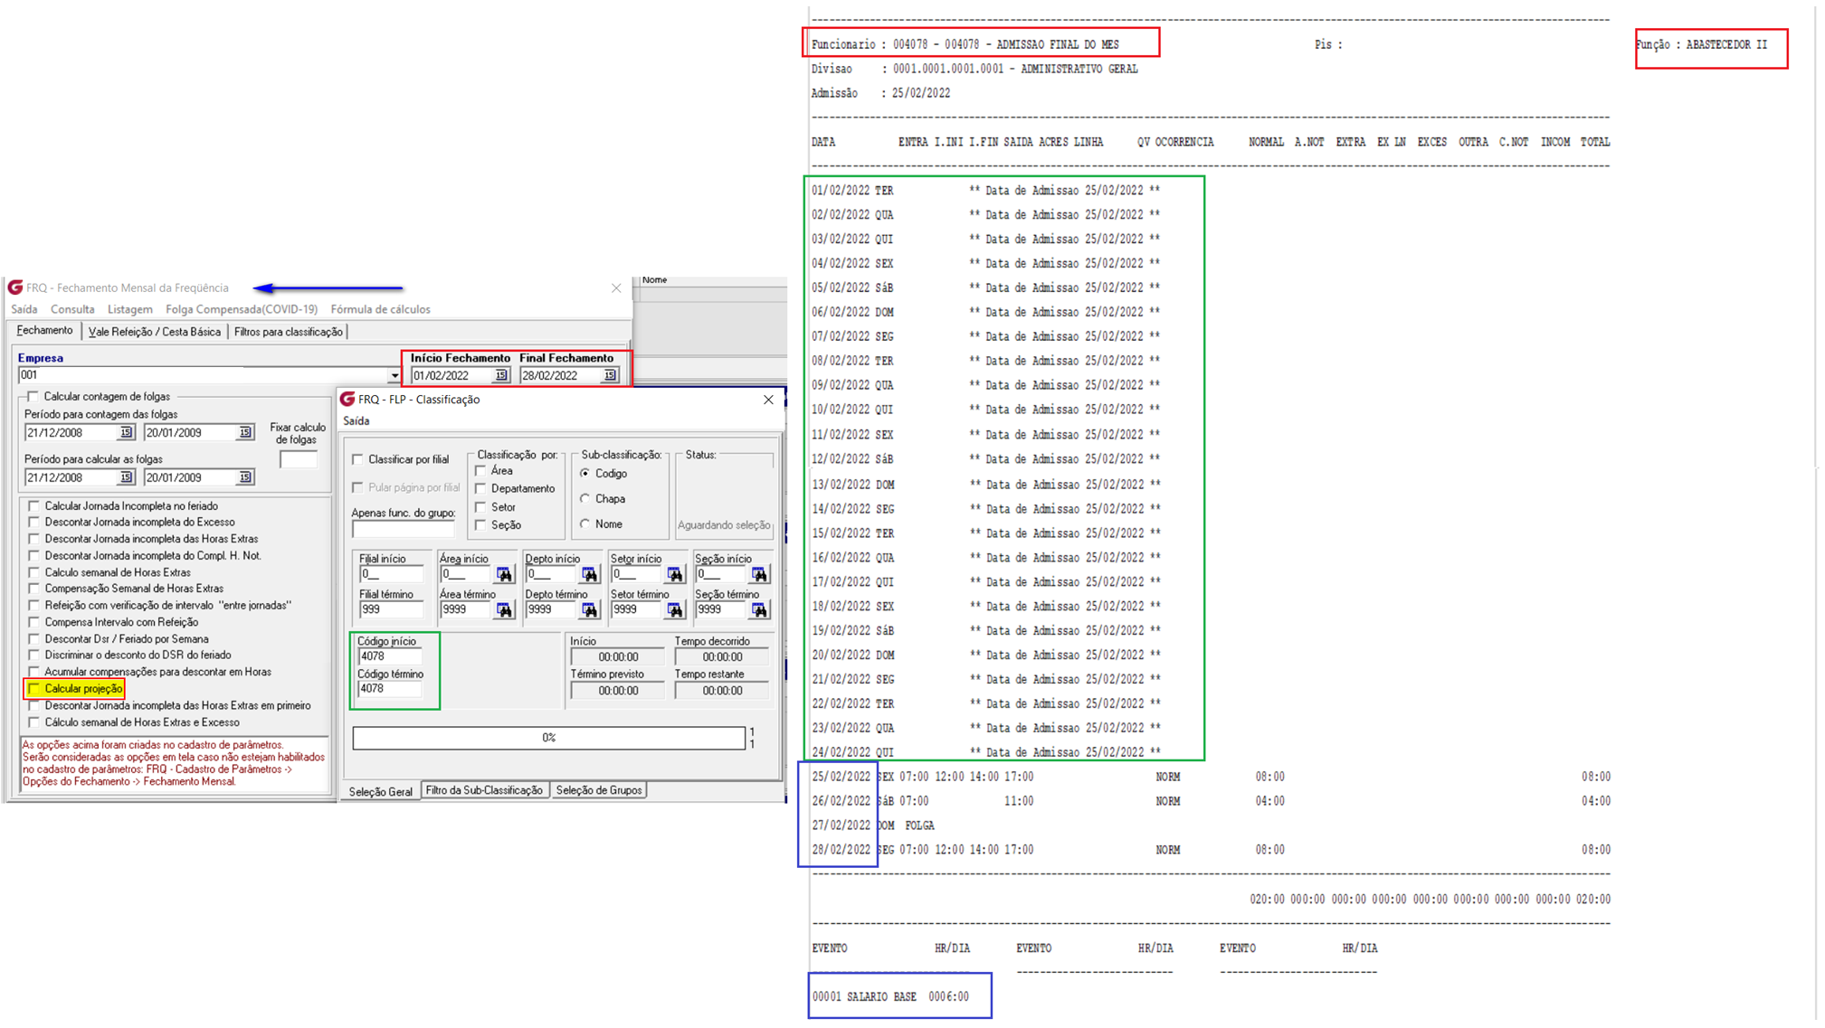Click the Código início input field
The width and height of the screenshot is (1825, 1028).
pos(390,656)
